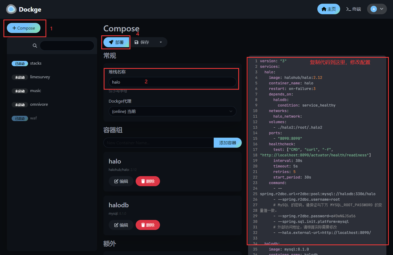The width and height of the screenshot is (393, 255).
Task: Click the 未启动 badge beside music
Action: coord(20,91)
